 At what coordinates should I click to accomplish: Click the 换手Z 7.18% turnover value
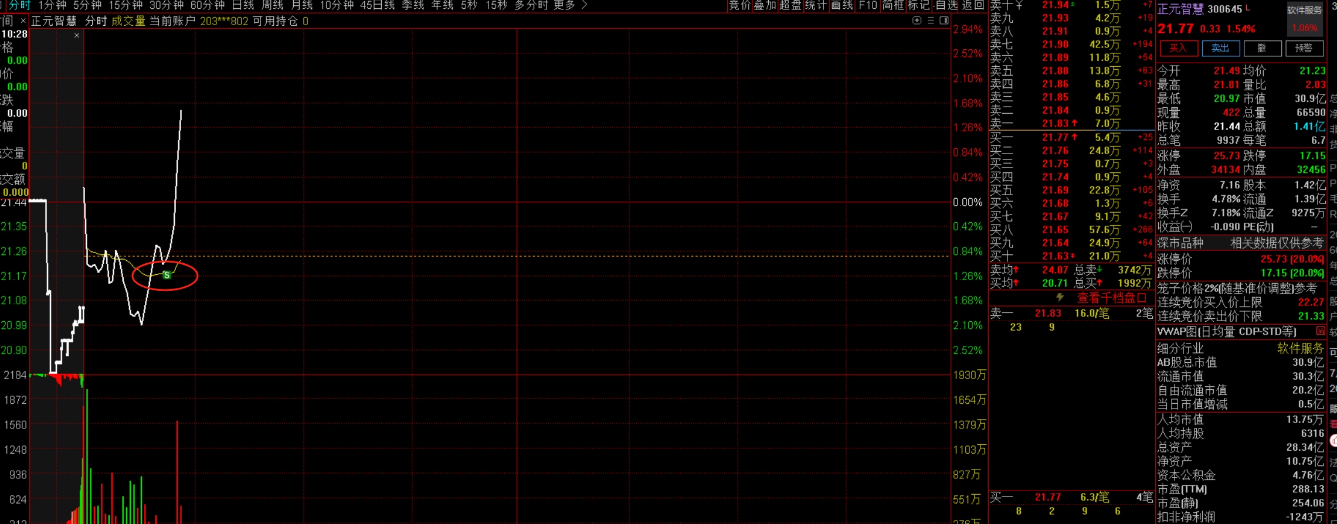(x=1226, y=213)
